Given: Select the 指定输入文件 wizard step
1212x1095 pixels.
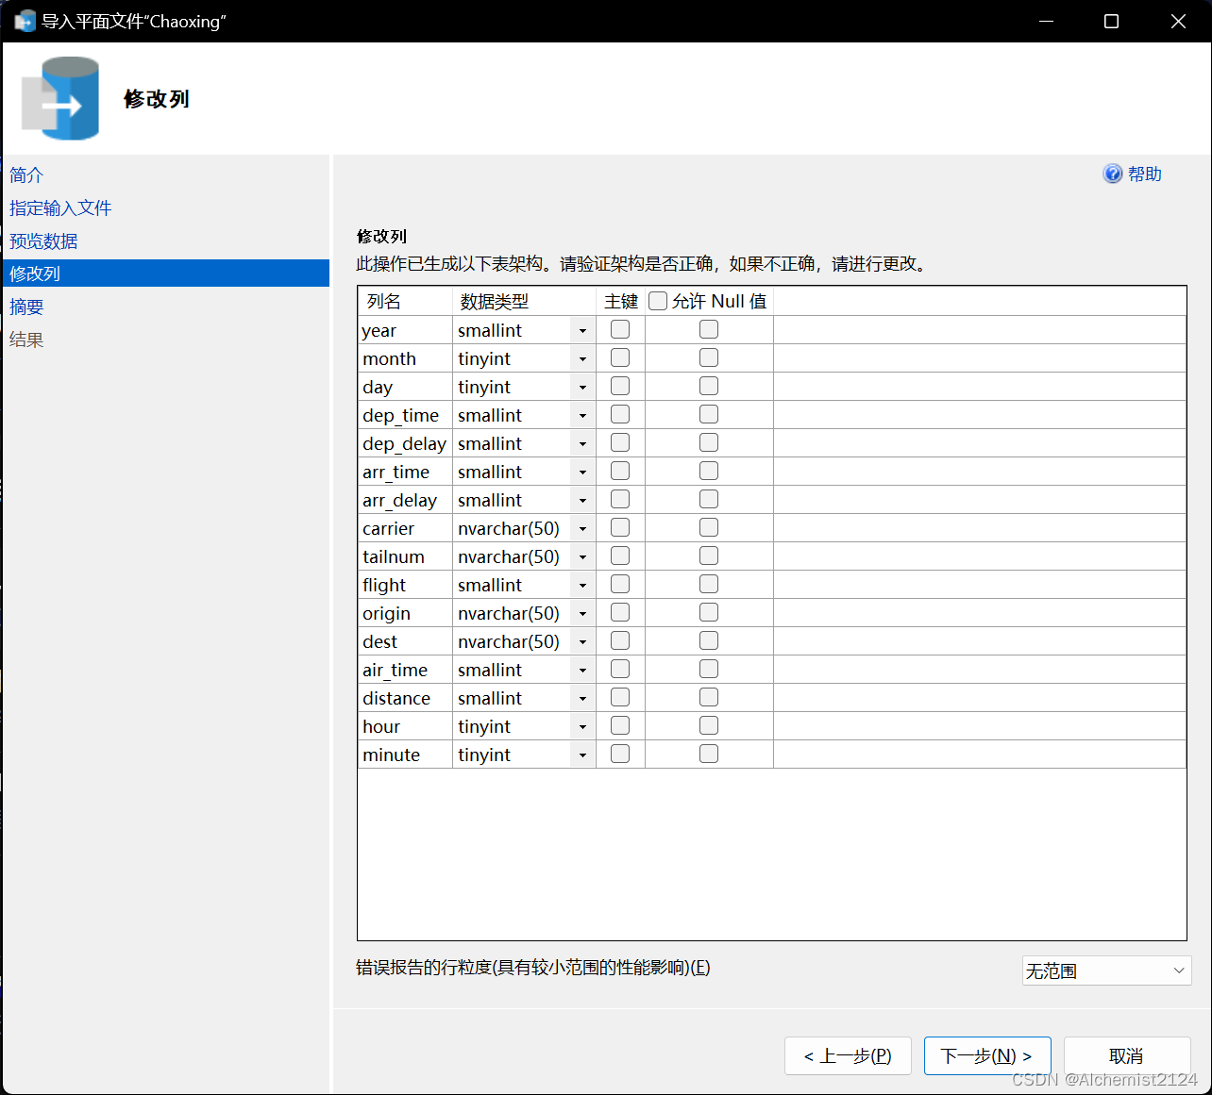Looking at the screenshot, I should 59,207.
